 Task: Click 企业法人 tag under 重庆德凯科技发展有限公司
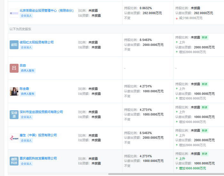point(26,163)
